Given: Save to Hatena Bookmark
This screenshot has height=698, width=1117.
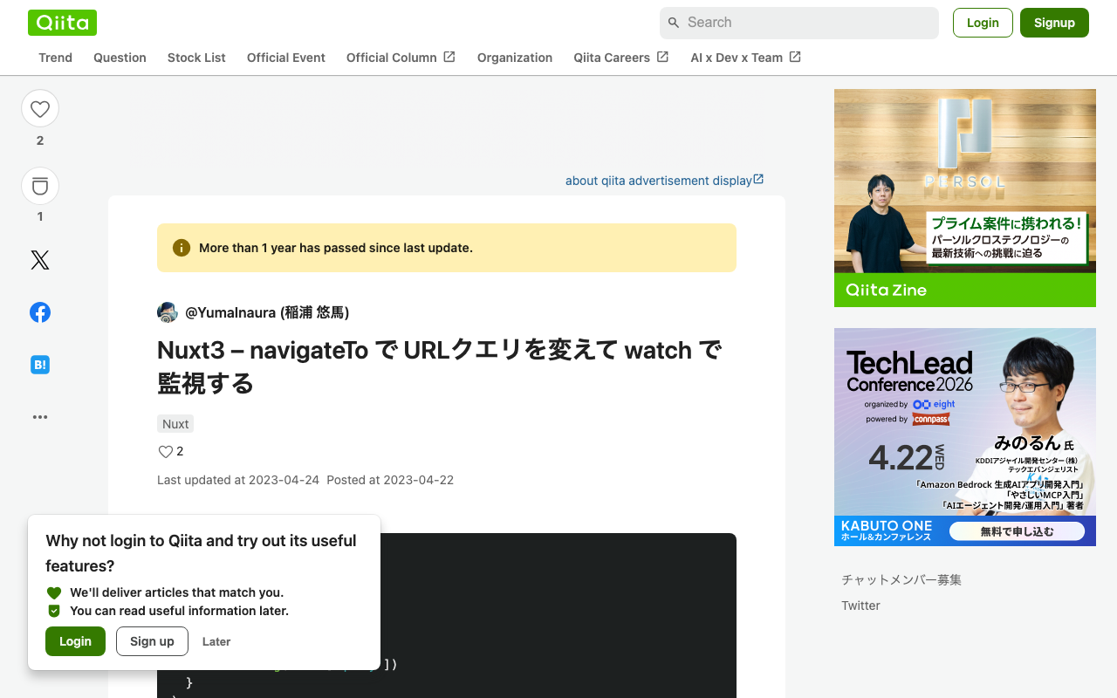Looking at the screenshot, I should 40,364.
